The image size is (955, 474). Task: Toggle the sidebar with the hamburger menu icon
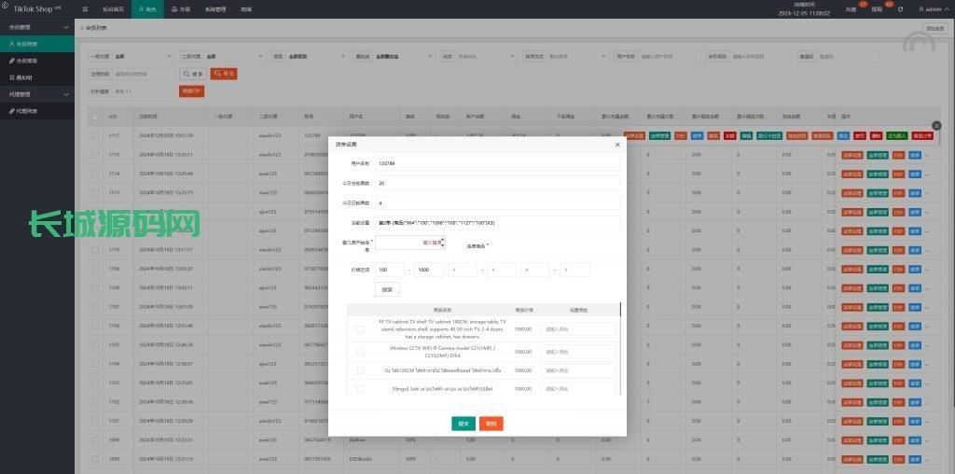pos(86,9)
